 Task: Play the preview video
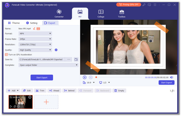[x=84, y=77]
